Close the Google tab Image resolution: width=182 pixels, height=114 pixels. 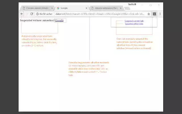pyautogui.click(x=86, y=8)
